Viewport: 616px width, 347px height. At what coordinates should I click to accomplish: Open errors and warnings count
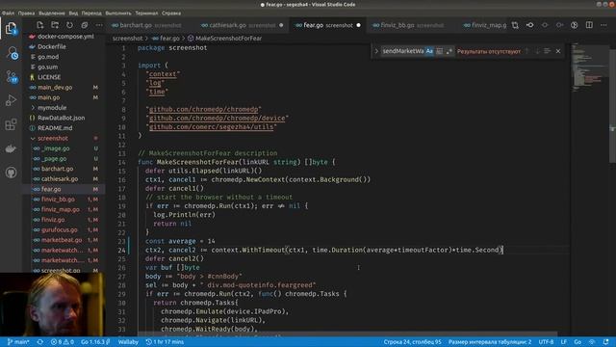pos(62,342)
